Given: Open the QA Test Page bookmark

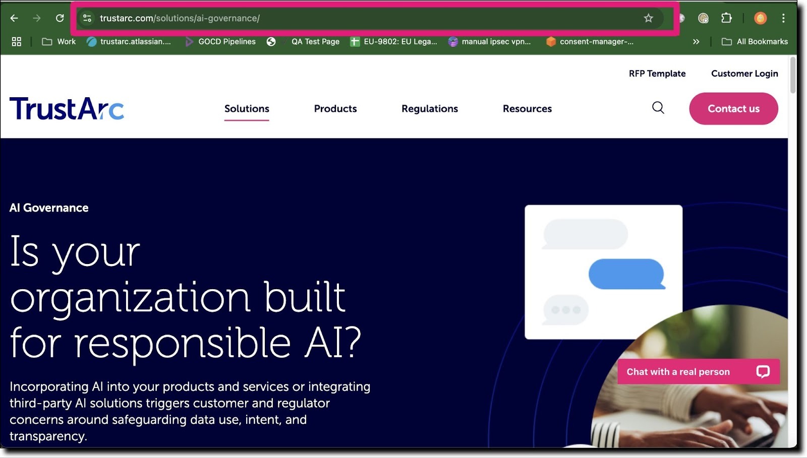Looking at the screenshot, I should 315,41.
